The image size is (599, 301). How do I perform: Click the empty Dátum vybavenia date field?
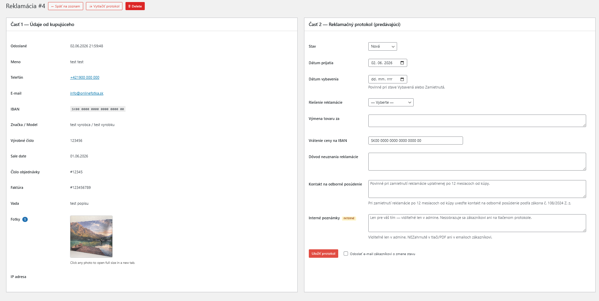388,79
